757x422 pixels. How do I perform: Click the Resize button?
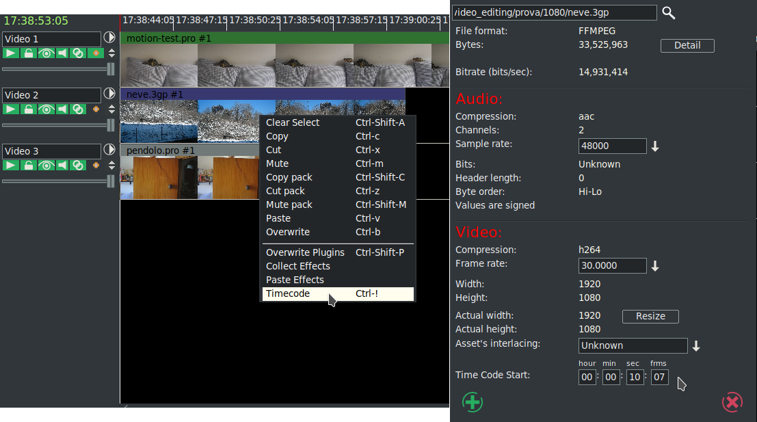[650, 316]
